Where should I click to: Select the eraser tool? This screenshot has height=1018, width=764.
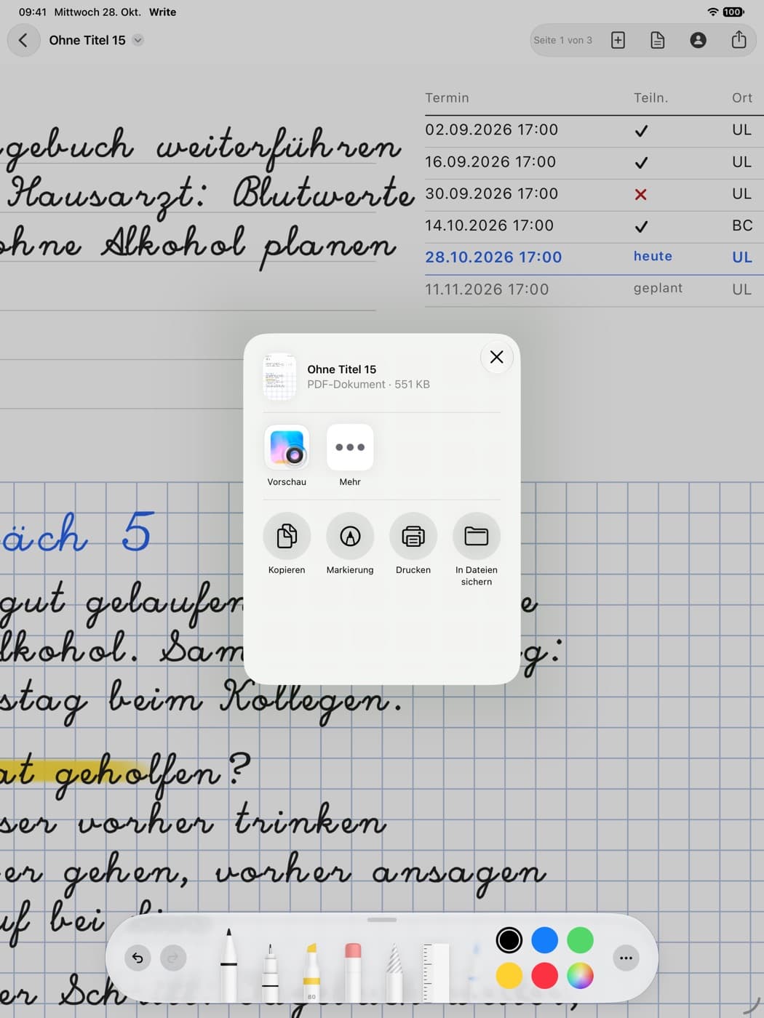tap(353, 971)
